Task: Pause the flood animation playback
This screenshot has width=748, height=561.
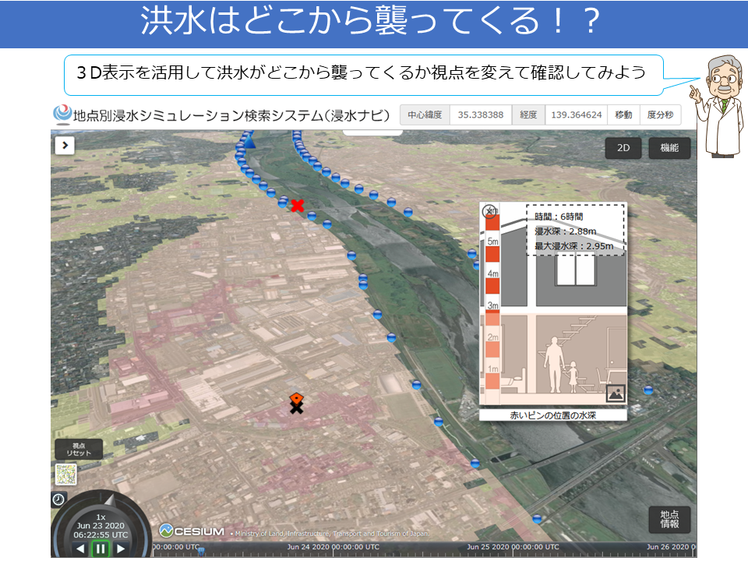Action: tap(101, 549)
